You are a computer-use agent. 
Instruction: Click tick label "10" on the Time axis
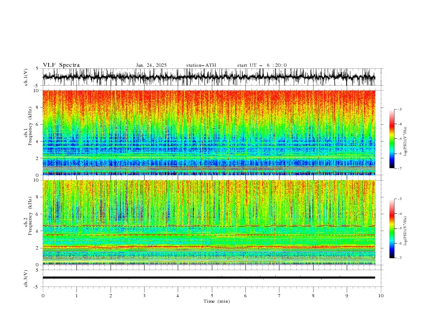click(381, 296)
